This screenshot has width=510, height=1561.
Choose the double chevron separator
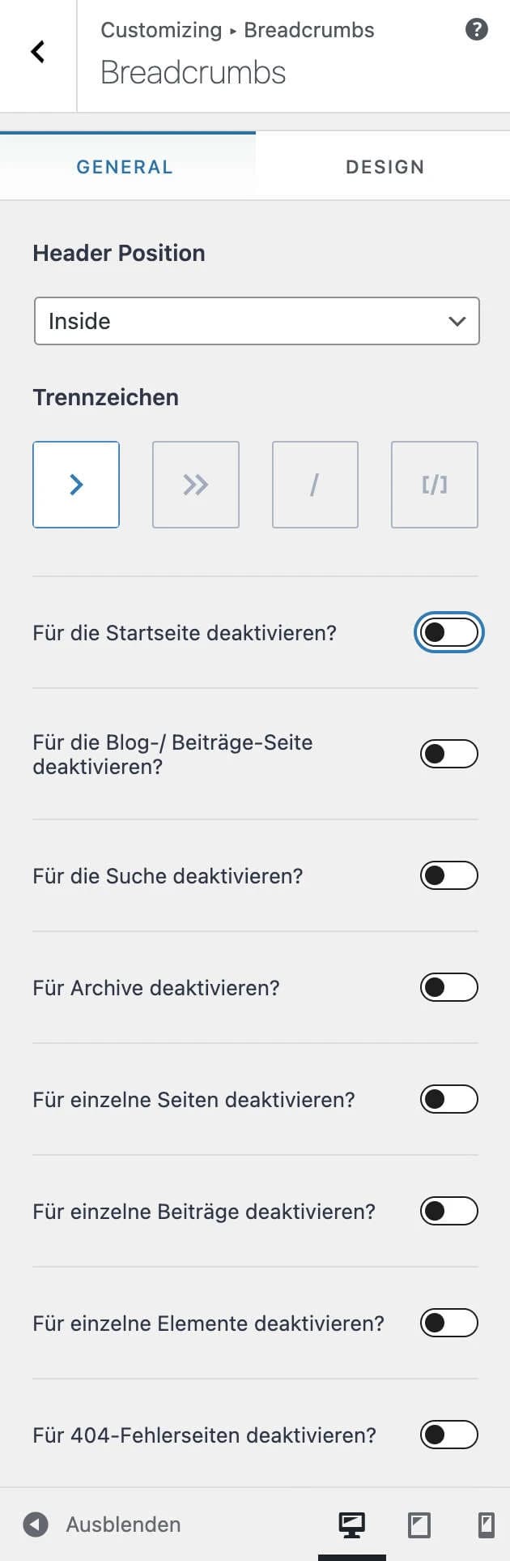196,485
